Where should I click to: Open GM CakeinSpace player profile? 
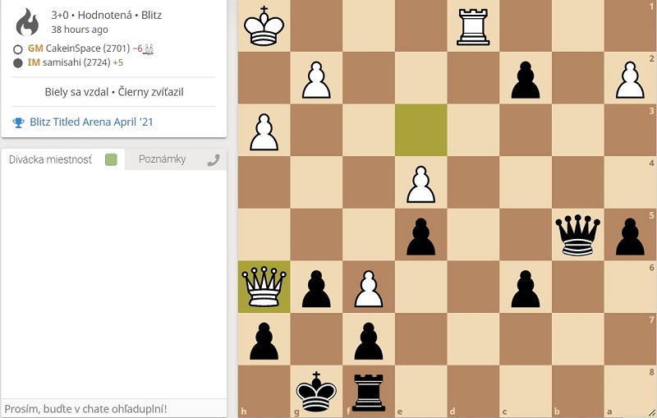pyautogui.click(x=76, y=48)
